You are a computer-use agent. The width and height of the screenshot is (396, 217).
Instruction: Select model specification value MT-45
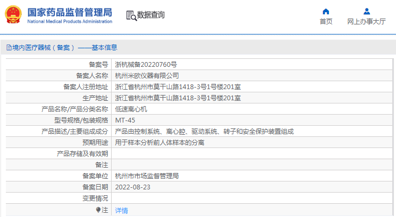pos(125,120)
